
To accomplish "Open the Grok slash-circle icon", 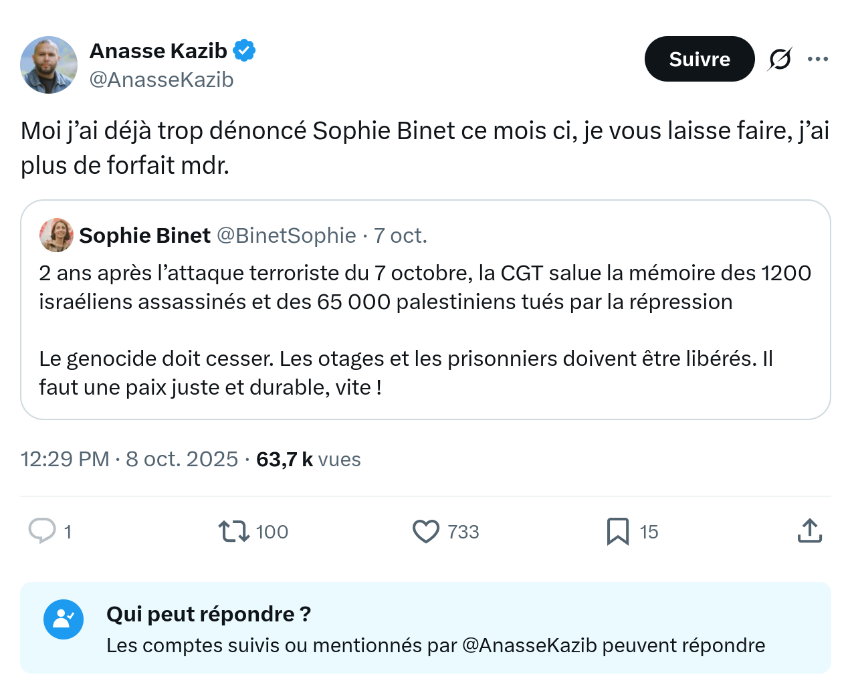I will click(x=780, y=60).
